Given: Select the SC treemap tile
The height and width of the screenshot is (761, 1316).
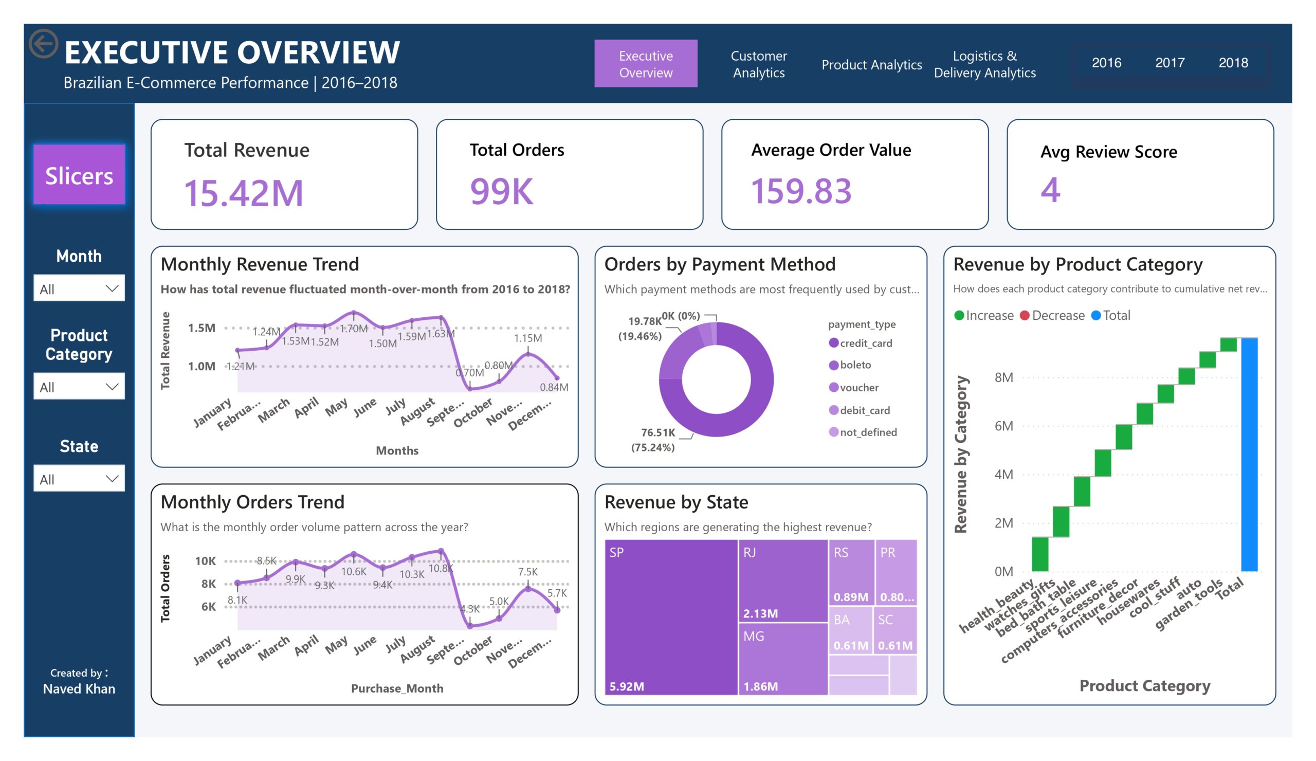Looking at the screenshot, I should click(x=895, y=630).
